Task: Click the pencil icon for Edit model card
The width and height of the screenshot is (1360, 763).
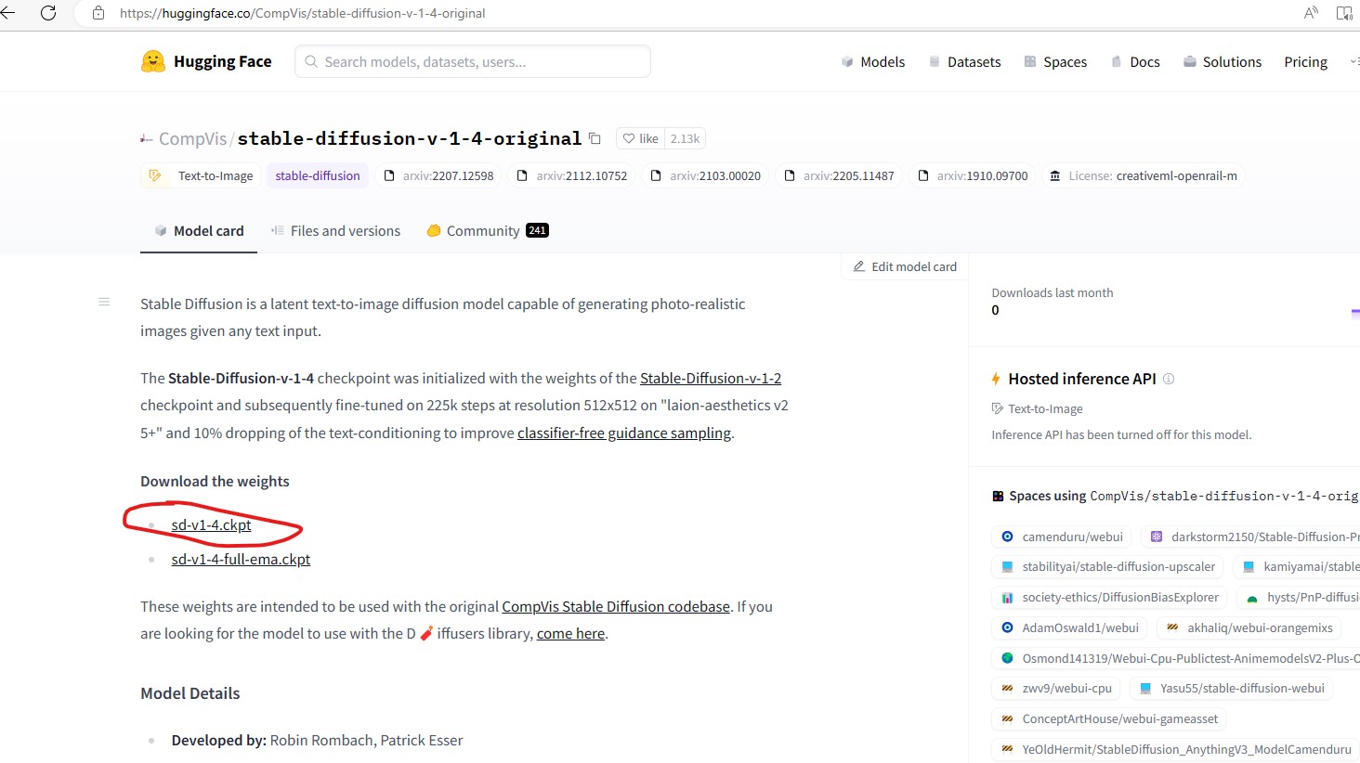Action: (x=859, y=266)
